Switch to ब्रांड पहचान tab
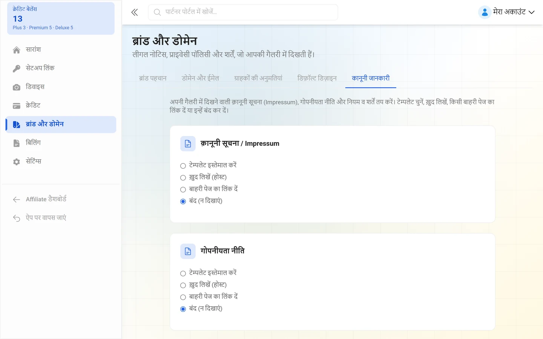543x339 pixels. (153, 78)
